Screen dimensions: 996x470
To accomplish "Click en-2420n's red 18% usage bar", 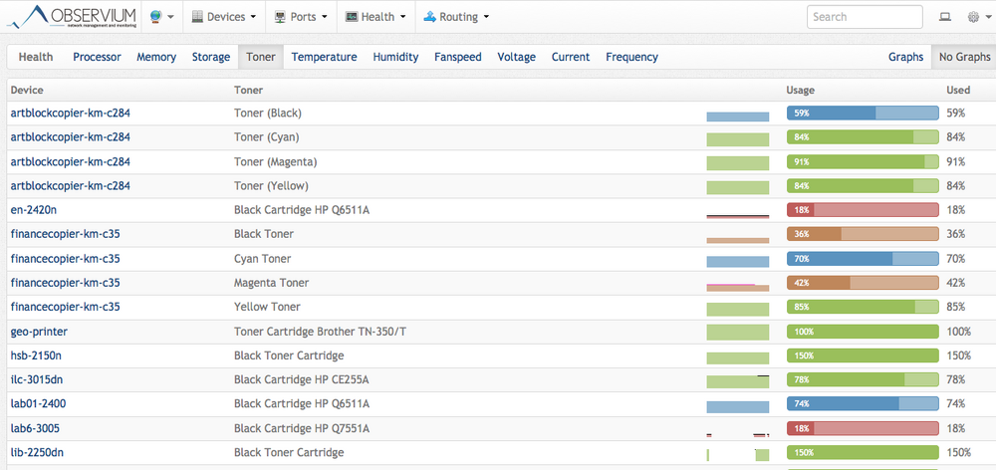I will [x=863, y=209].
